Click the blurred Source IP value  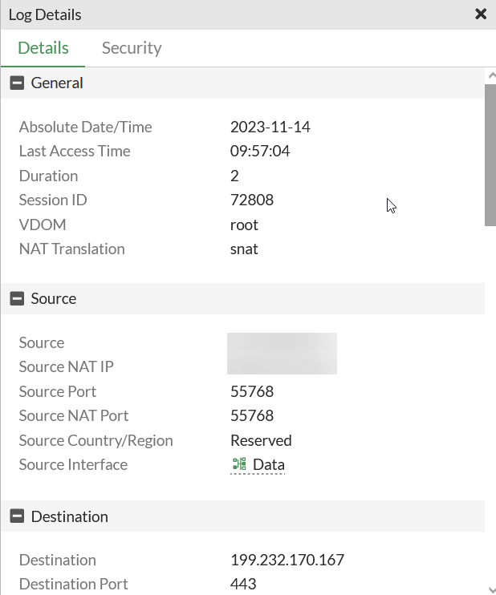(282, 343)
